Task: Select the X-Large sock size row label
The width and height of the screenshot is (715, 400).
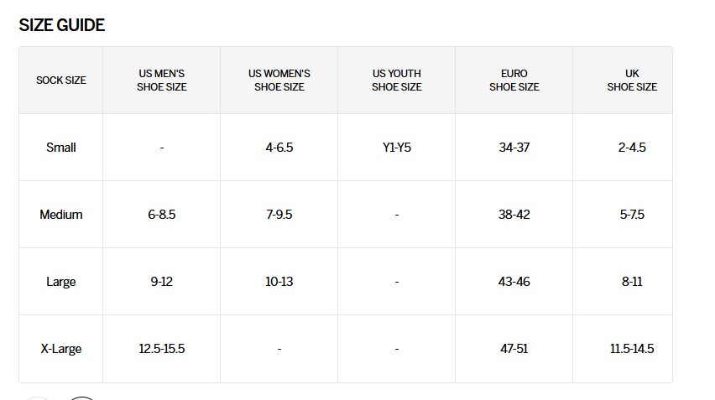Action: [61, 349]
